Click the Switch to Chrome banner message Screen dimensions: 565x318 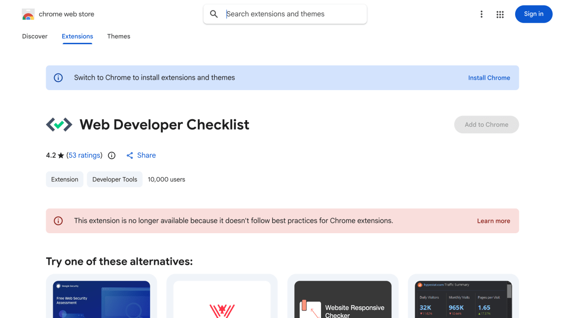pyautogui.click(x=154, y=78)
